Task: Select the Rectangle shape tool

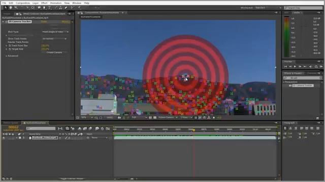Action: click(x=39, y=8)
